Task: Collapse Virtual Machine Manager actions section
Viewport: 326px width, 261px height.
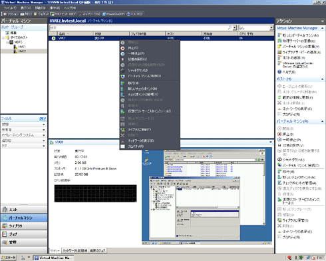Action: pos(322,28)
